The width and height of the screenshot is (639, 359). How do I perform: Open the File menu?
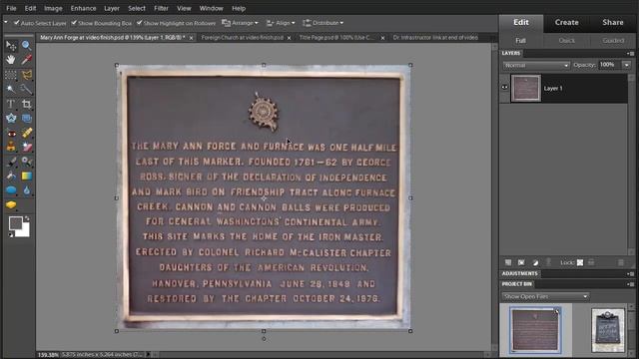click(x=11, y=8)
